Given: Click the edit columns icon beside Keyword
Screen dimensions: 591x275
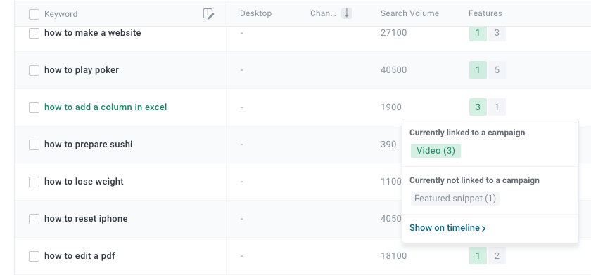Looking at the screenshot, I should (208, 14).
